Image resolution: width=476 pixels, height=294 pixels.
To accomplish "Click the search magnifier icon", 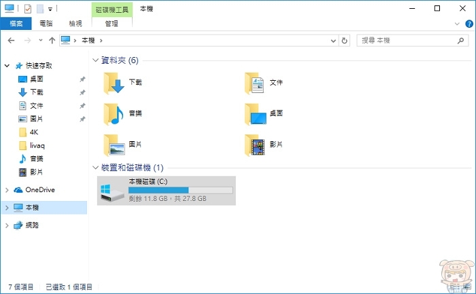I will tap(460, 40).
